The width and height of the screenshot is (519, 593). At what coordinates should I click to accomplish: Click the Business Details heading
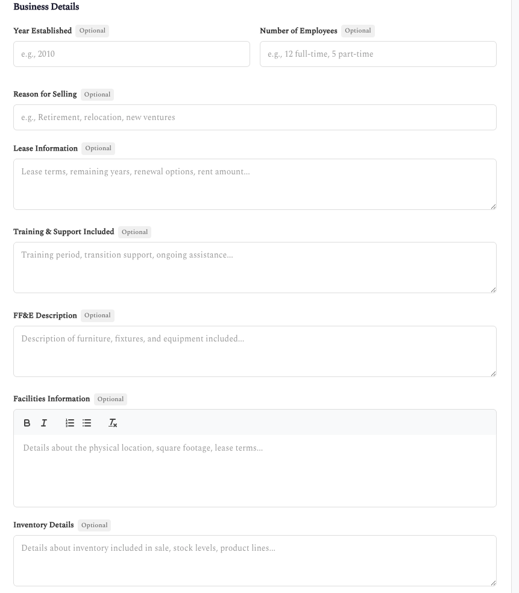46,7
